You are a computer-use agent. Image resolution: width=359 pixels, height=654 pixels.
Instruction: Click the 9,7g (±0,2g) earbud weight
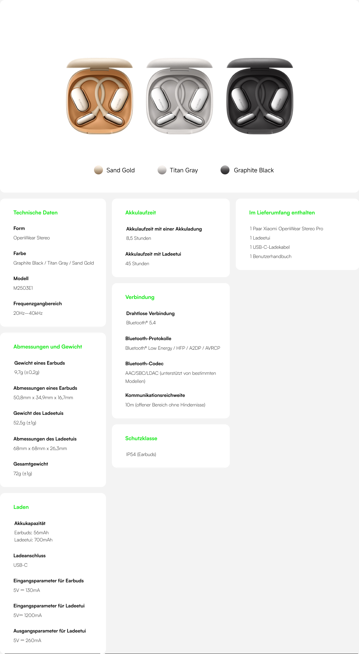27,372
